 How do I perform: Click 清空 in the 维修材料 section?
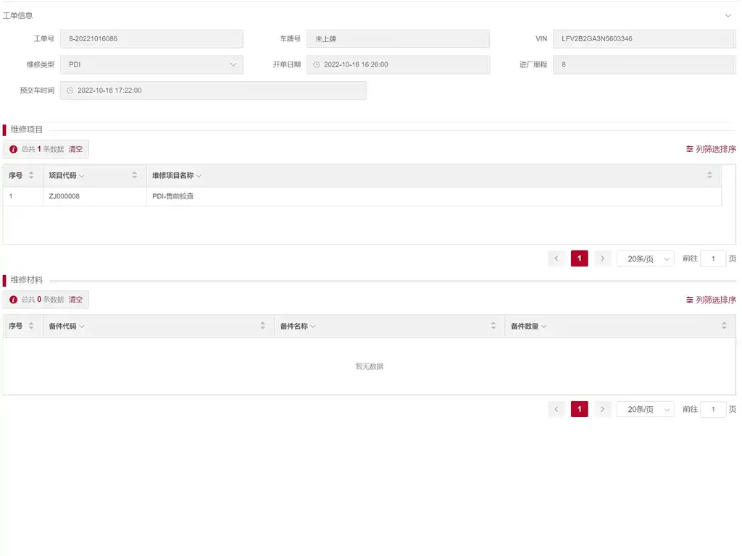pos(75,299)
